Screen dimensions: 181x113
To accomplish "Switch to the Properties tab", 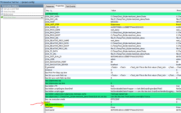I will 60,6.
